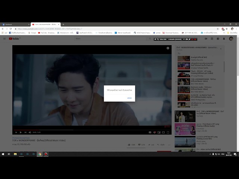Click the page vertical scrollbar
The height and width of the screenshot is (179, 239).
coord(238,56)
